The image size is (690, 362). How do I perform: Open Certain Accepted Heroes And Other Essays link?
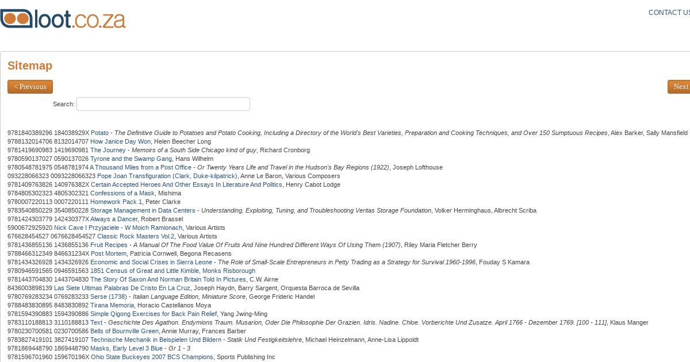pyautogui.click(x=186, y=184)
